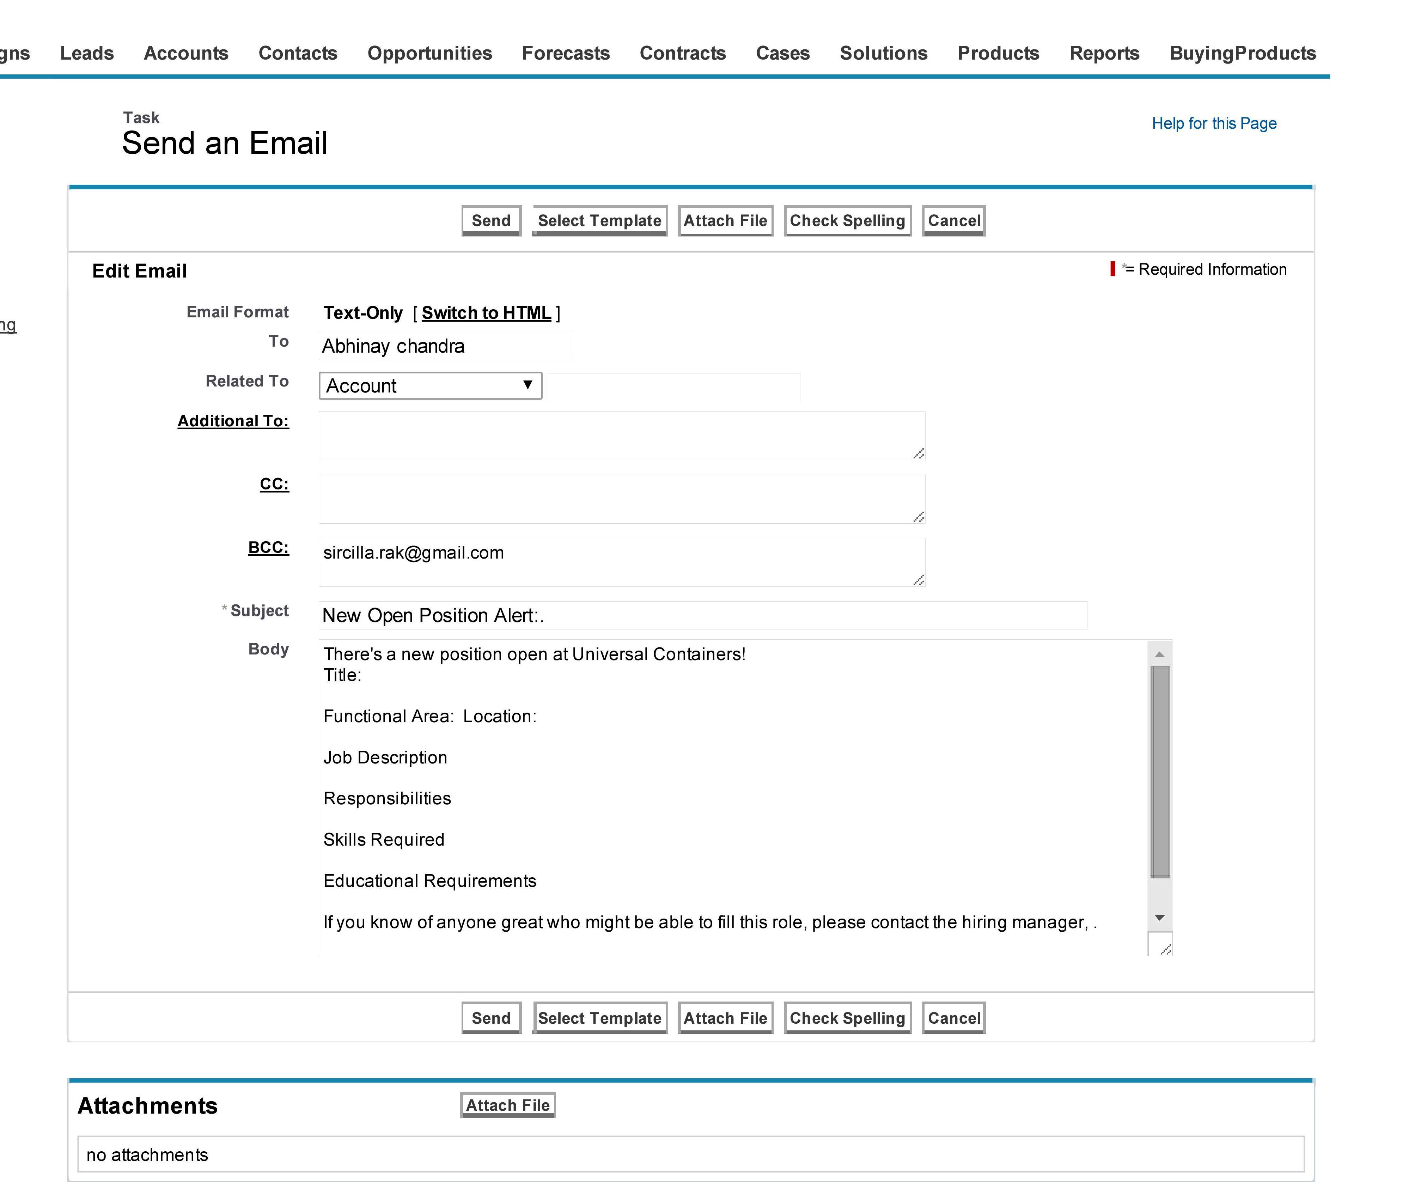Click the top Check Spelling button
The height and width of the screenshot is (1182, 1427).
847,221
